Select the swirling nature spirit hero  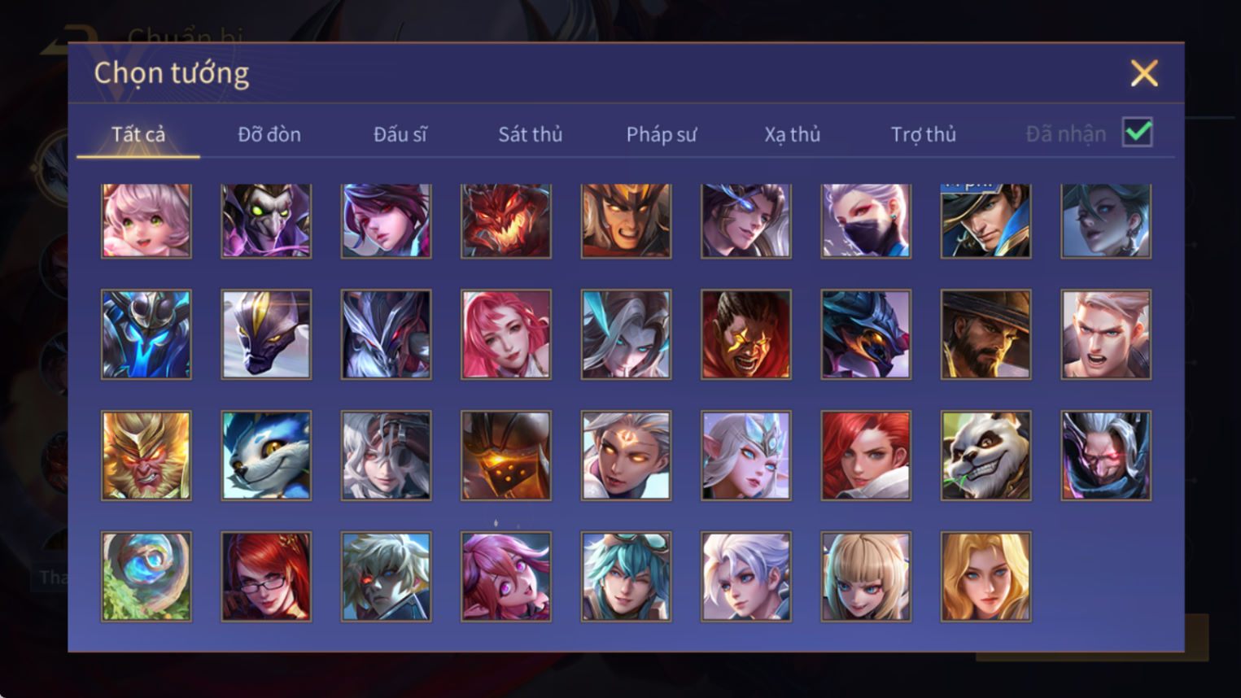146,577
